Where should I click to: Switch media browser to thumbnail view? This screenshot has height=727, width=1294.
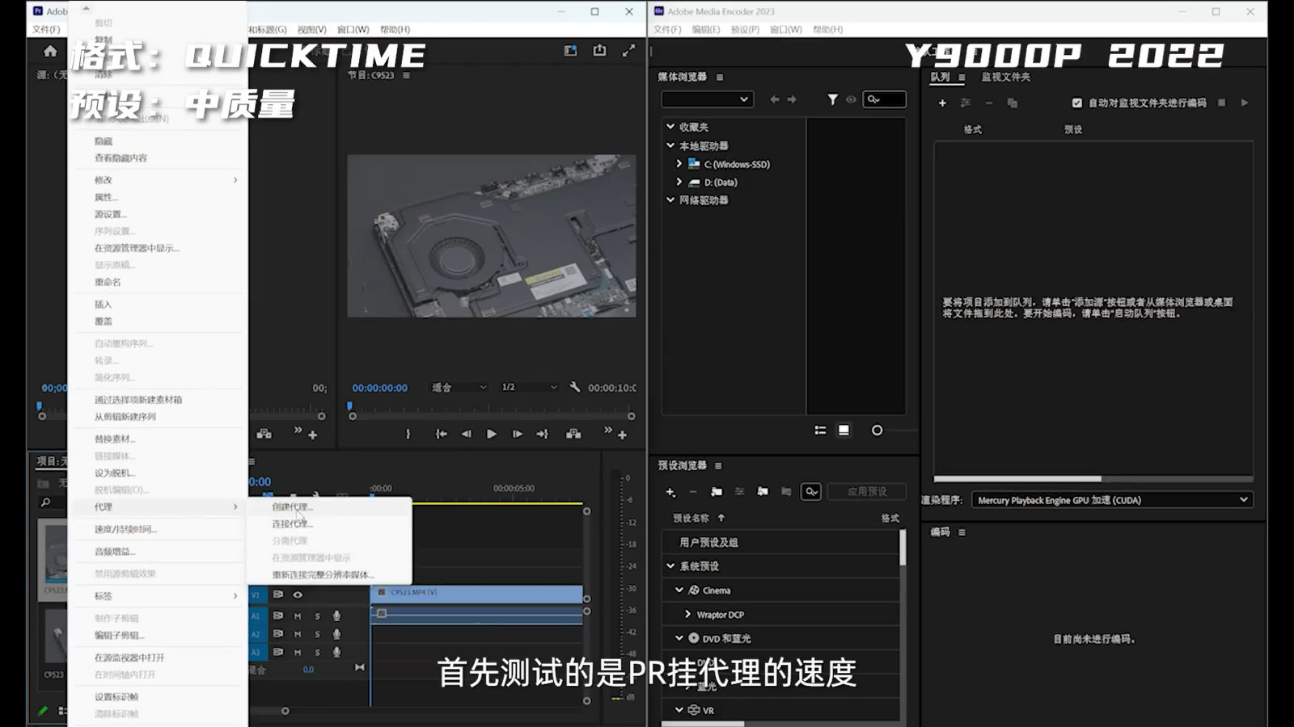tap(844, 430)
